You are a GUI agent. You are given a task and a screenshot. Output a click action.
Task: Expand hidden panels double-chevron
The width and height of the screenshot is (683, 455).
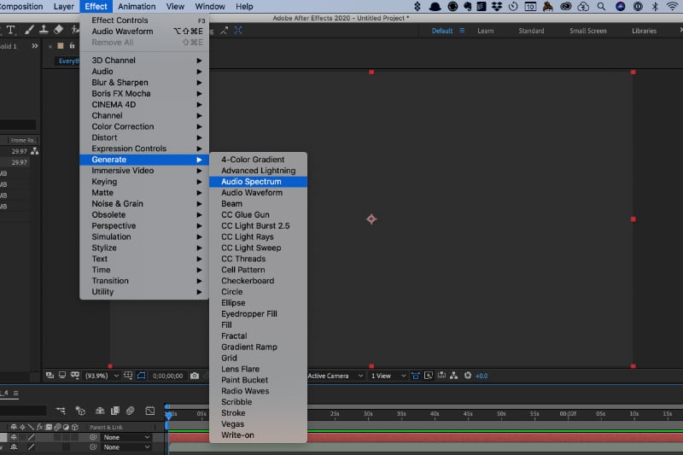click(35, 46)
